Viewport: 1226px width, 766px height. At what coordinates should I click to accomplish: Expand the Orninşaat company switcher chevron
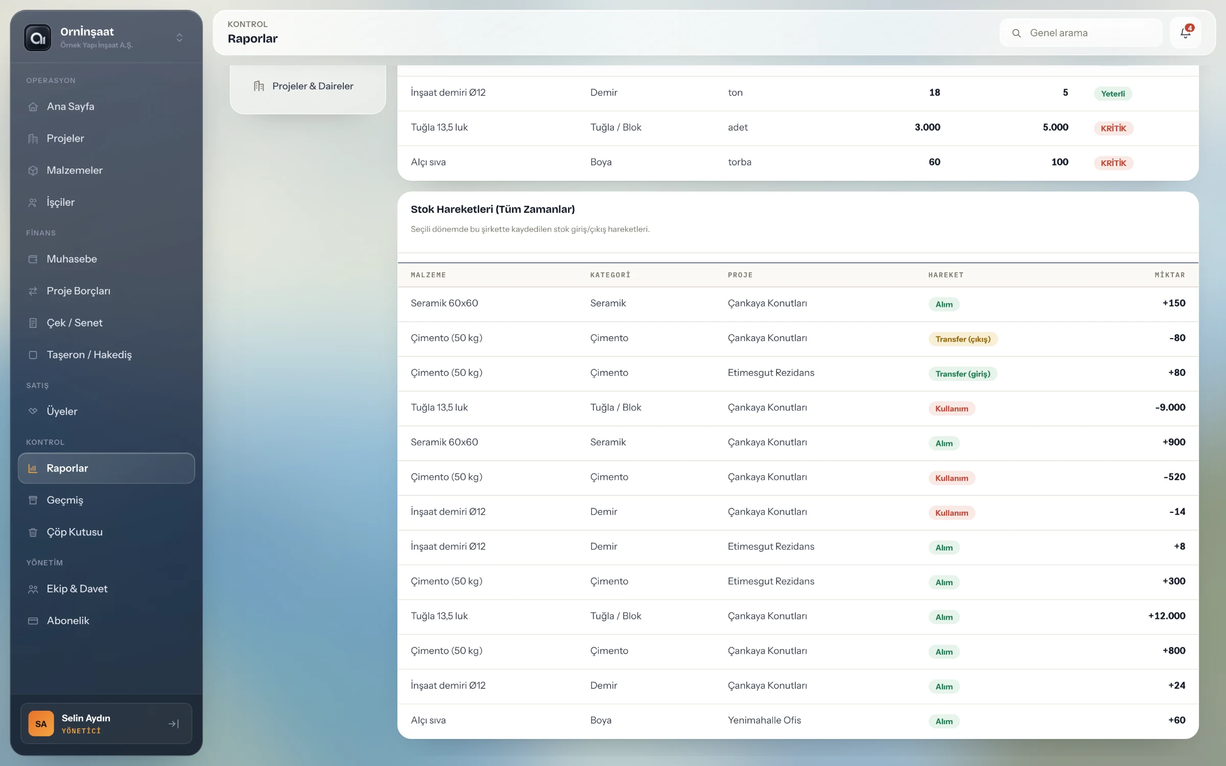coord(179,38)
